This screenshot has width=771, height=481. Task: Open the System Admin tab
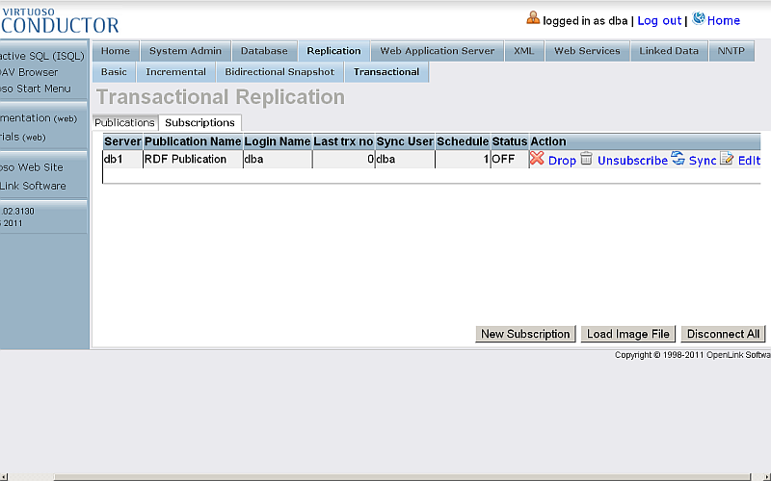(x=185, y=51)
